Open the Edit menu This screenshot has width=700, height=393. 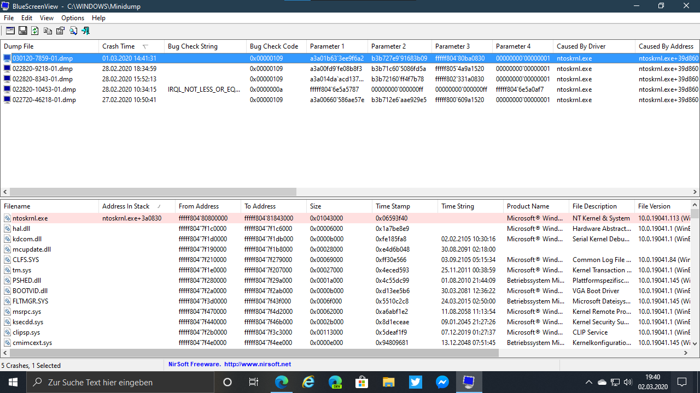[x=27, y=18]
